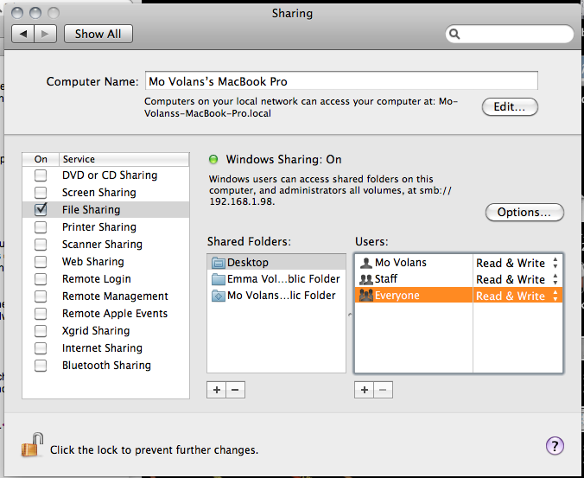The height and width of the screenshot is (478, 584).
Task: Select the Bluetooth Sharing service label
Action: (x=106, y=366)
